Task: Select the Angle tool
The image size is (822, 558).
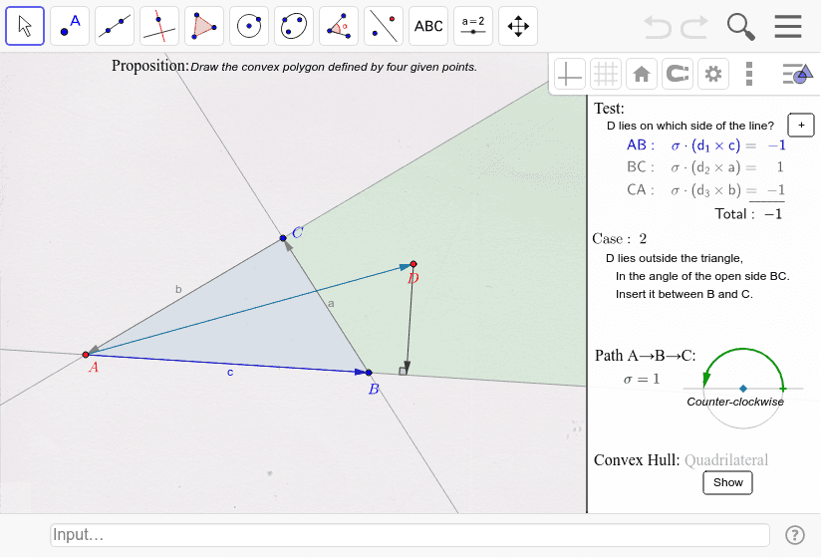Action: point(339,26)
